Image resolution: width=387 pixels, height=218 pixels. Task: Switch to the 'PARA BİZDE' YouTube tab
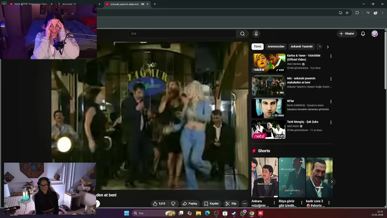pos(30,4)
